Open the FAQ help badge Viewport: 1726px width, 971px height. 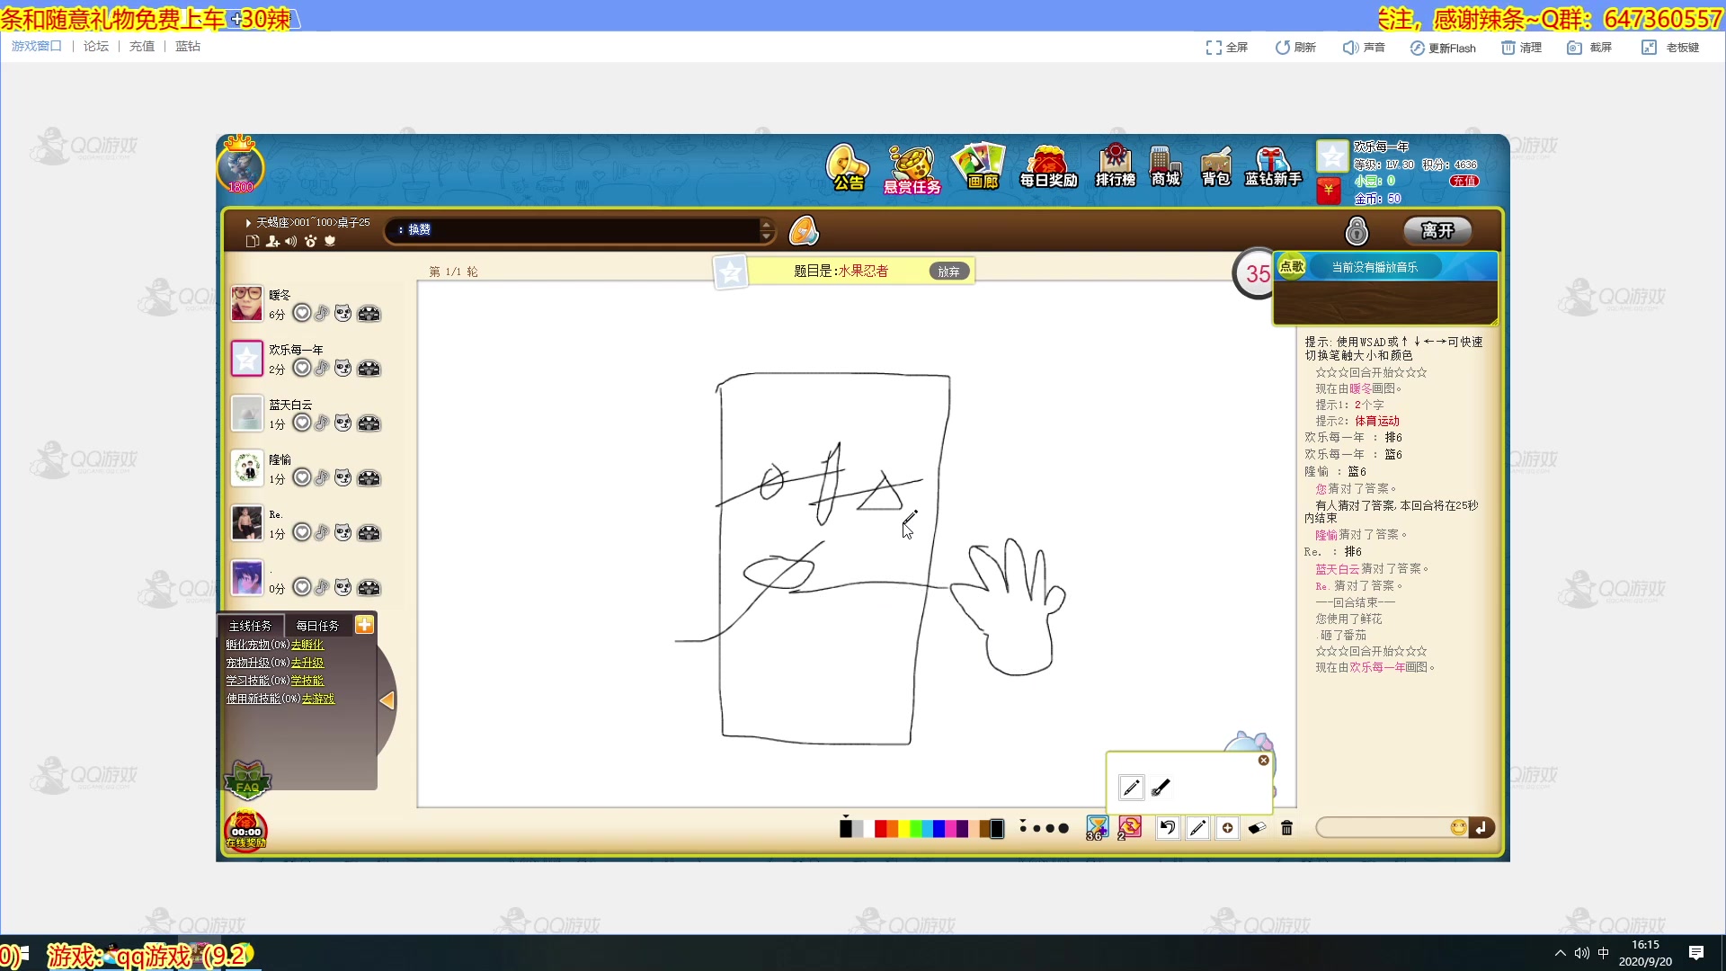pos(247,779)
